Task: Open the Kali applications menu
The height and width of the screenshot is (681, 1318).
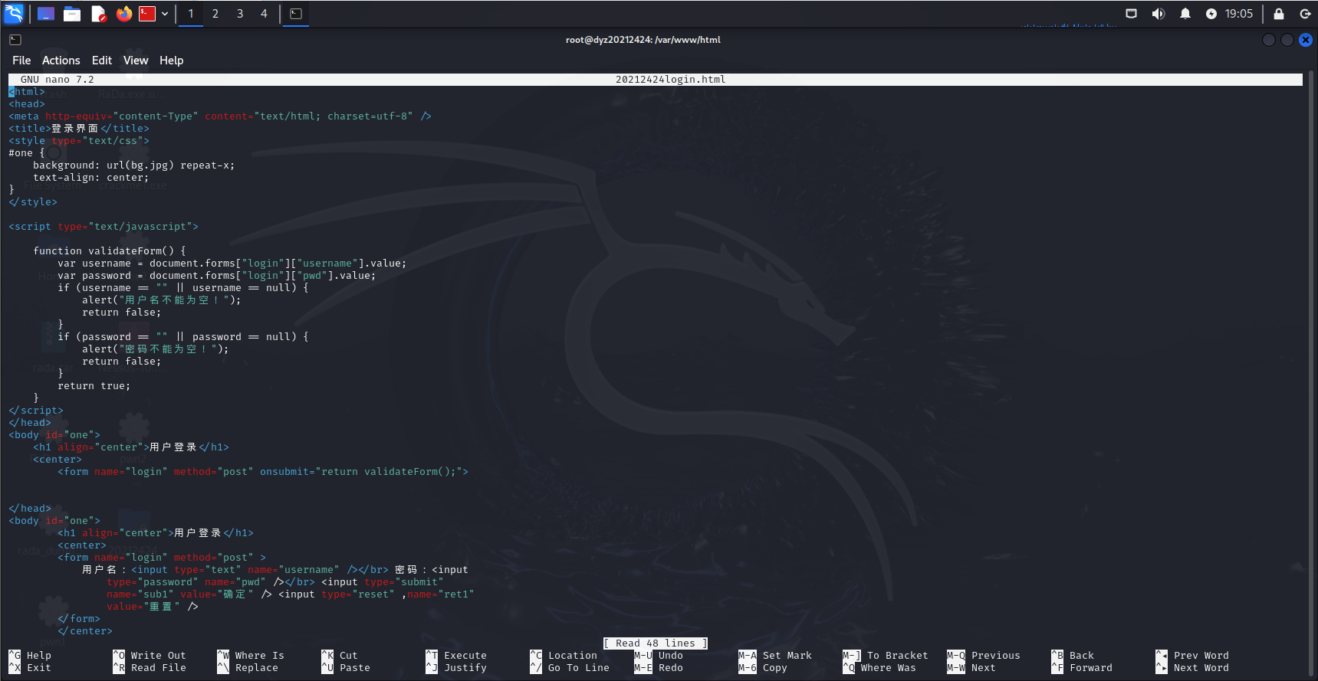Action: (x=14, y=13)
